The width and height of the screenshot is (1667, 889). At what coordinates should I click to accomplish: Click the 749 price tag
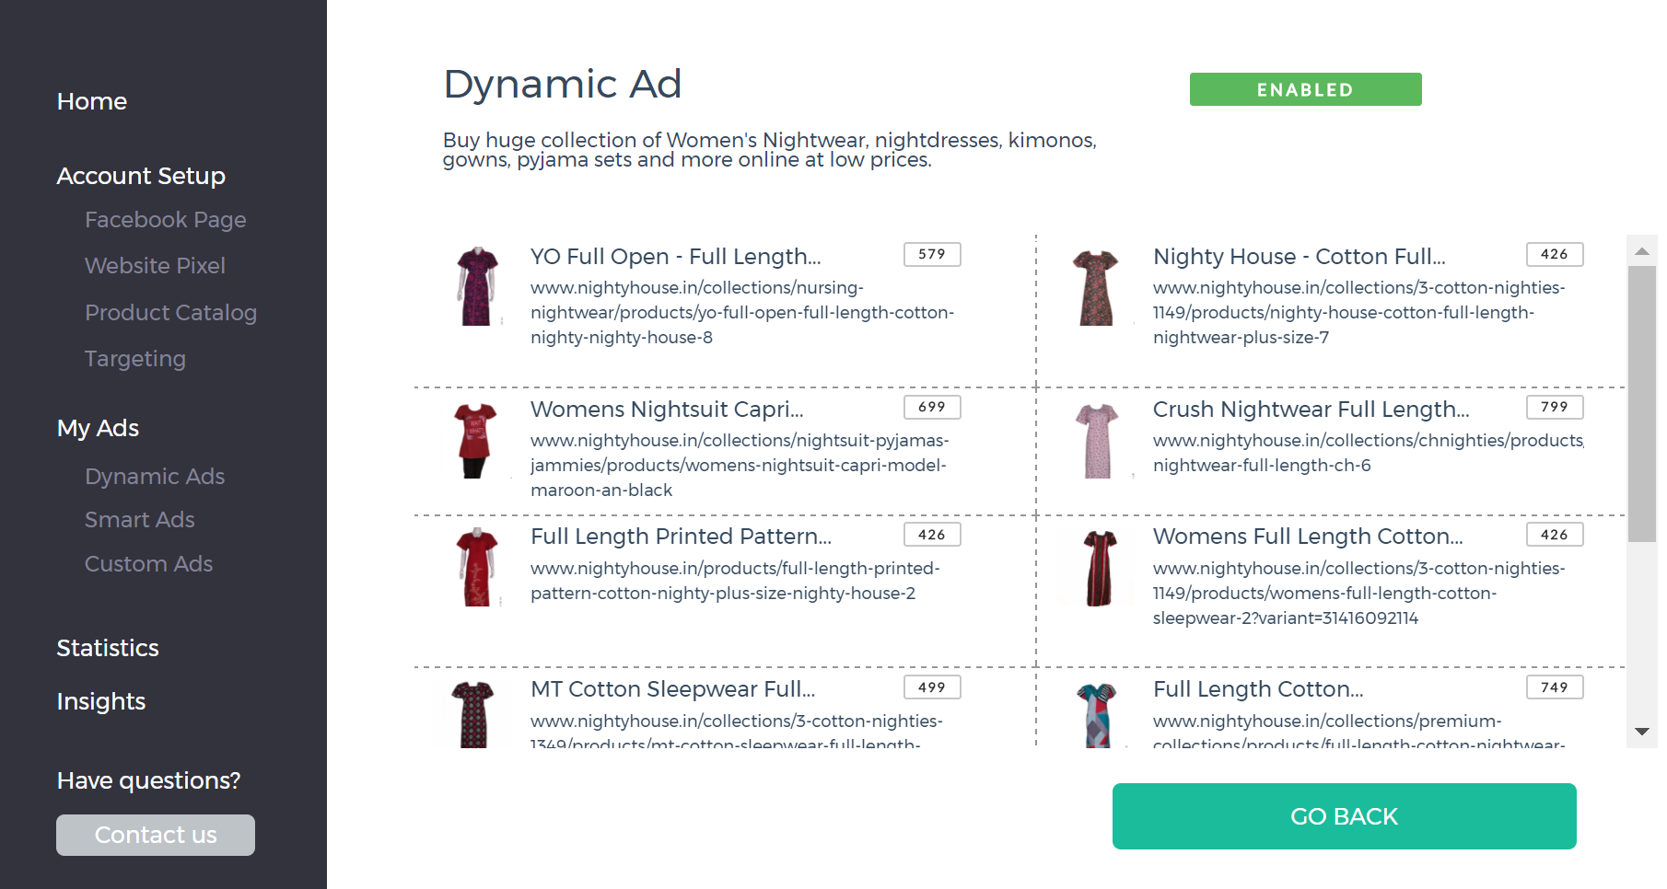[x=1554, y=687]
